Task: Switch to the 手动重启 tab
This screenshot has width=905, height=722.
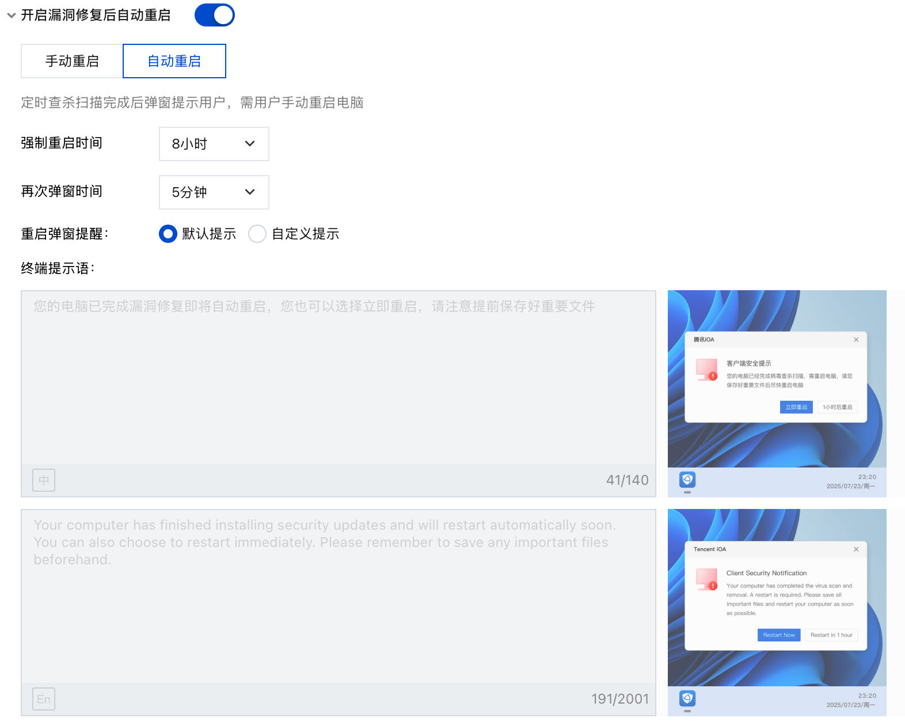Action: (72, 61)
